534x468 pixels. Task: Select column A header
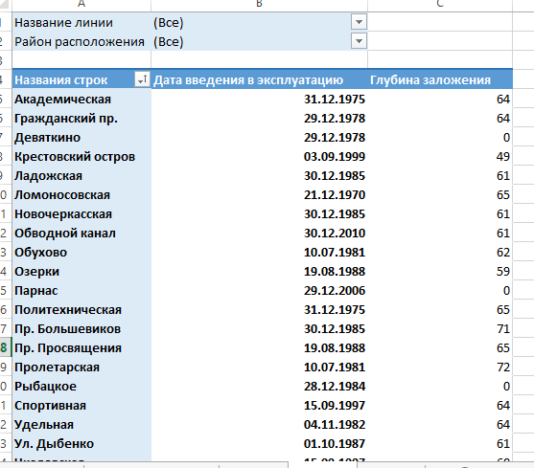pos(81,5)
